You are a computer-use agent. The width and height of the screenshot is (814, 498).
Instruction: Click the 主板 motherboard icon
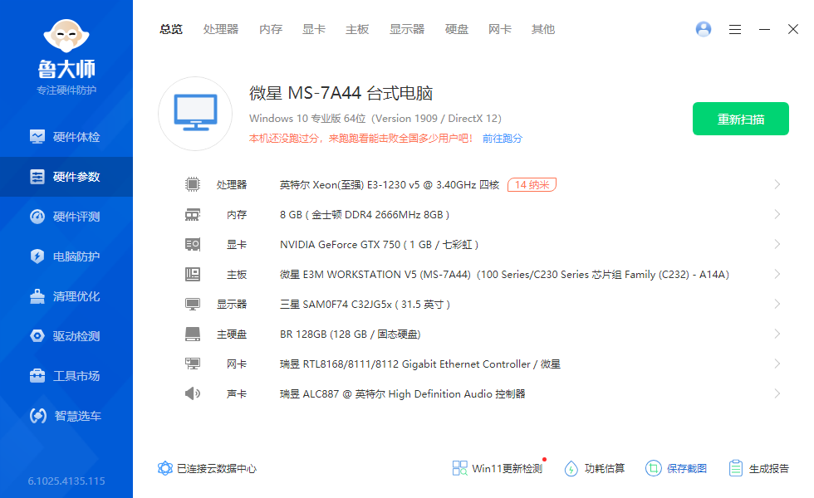point(193,274)
